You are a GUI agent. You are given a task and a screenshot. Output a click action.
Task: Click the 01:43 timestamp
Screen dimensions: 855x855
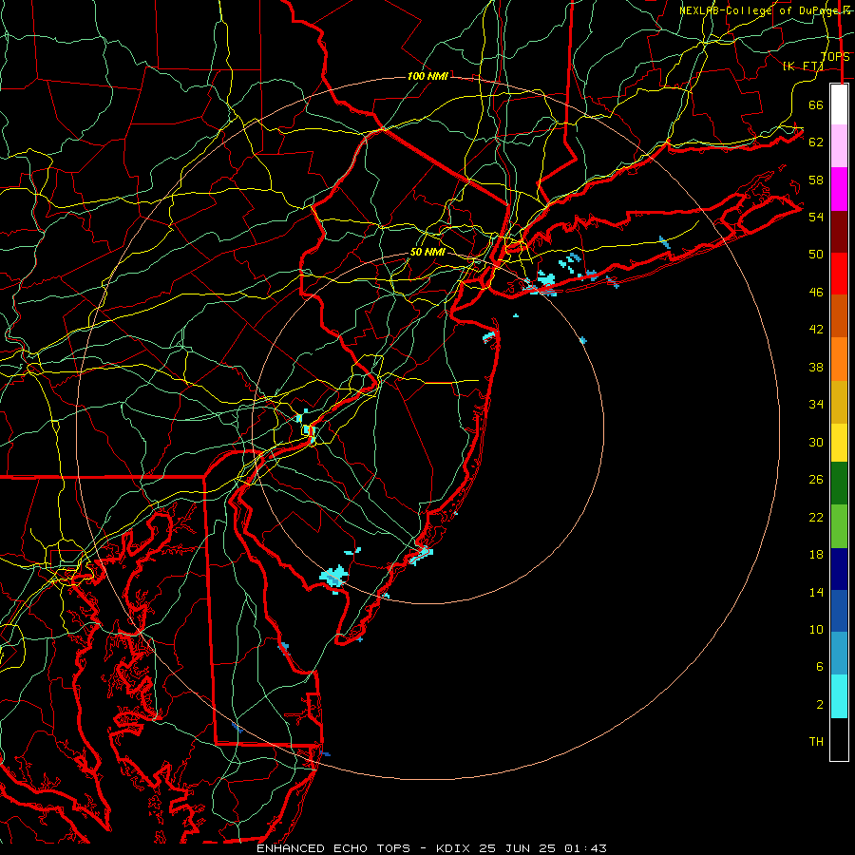pyautogui.click(x=585, y=848)
